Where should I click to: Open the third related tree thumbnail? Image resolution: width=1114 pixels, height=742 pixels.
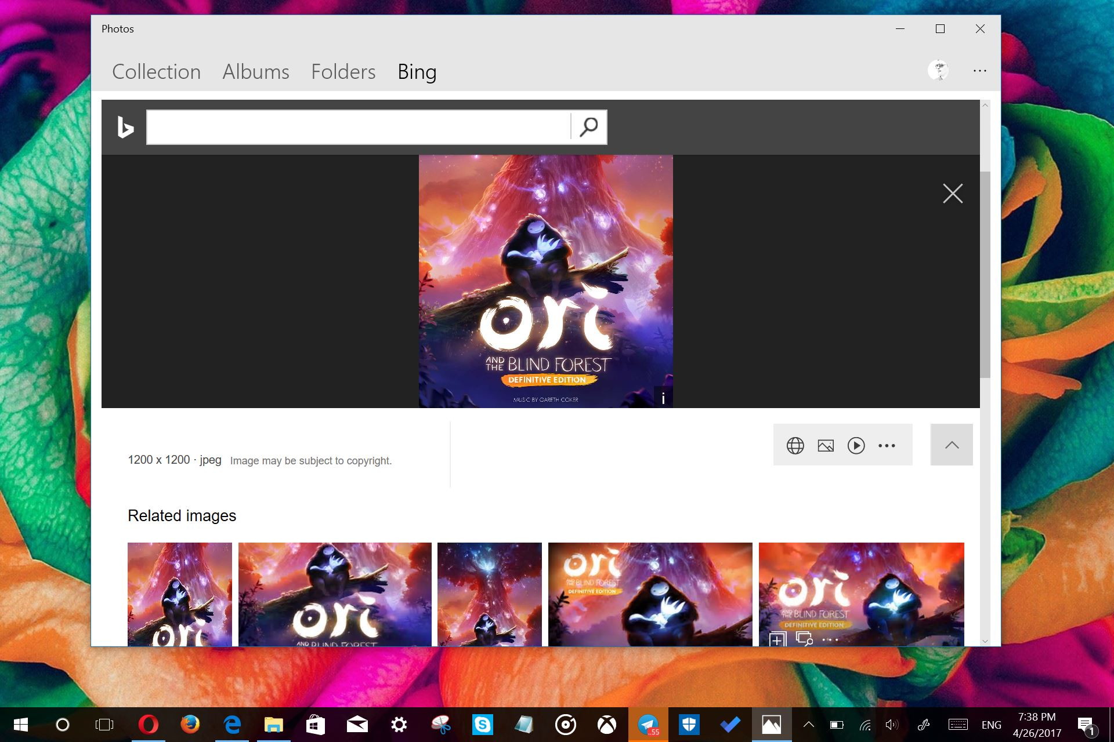click(x=489, y=594)
